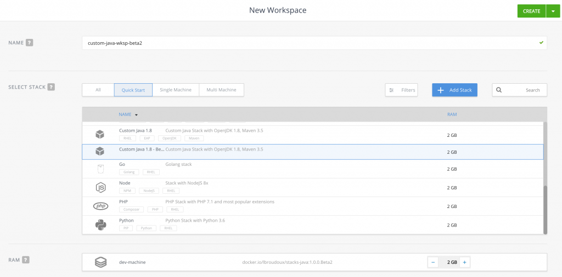Switch to the All stacks tab

point(98,90)
